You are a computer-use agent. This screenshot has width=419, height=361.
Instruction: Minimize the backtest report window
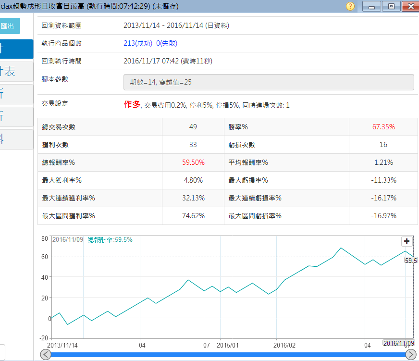(371, 6)
